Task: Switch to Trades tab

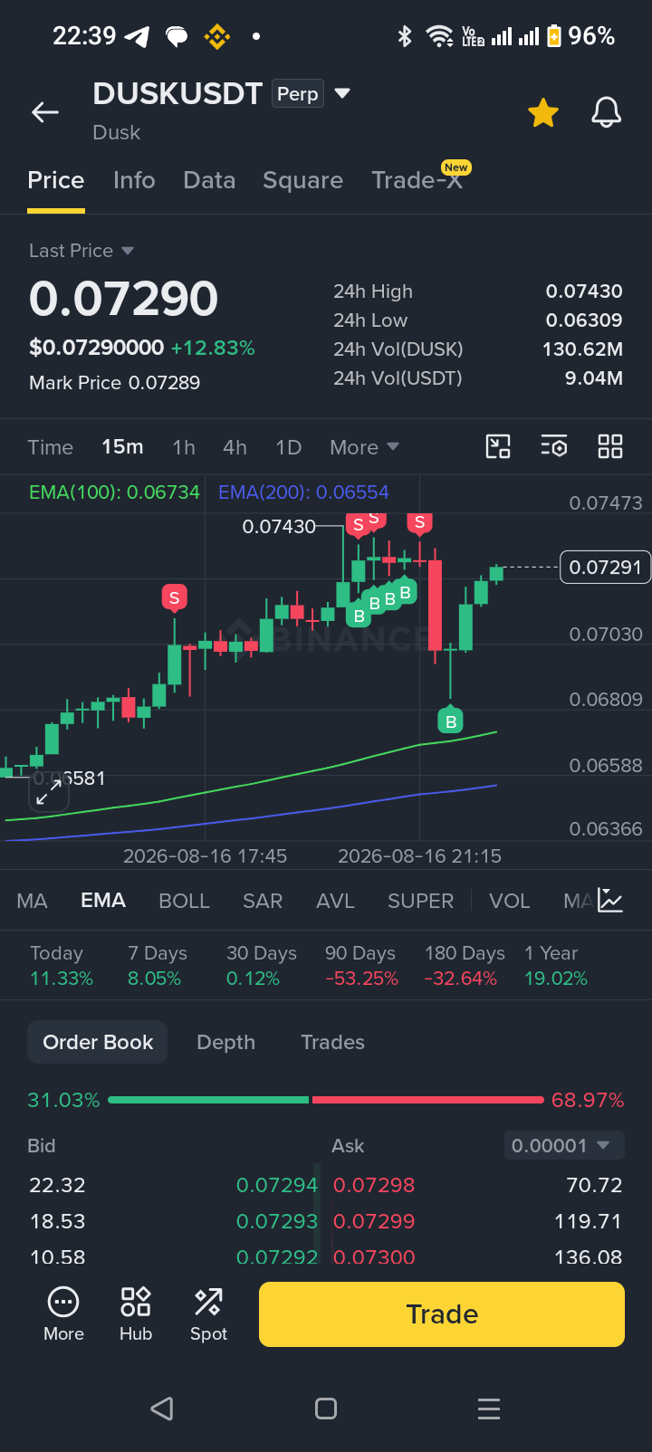Action: click(x=332, y=1042)
